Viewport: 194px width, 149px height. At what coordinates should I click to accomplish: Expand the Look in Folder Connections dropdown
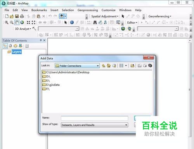tap(98, 66)
